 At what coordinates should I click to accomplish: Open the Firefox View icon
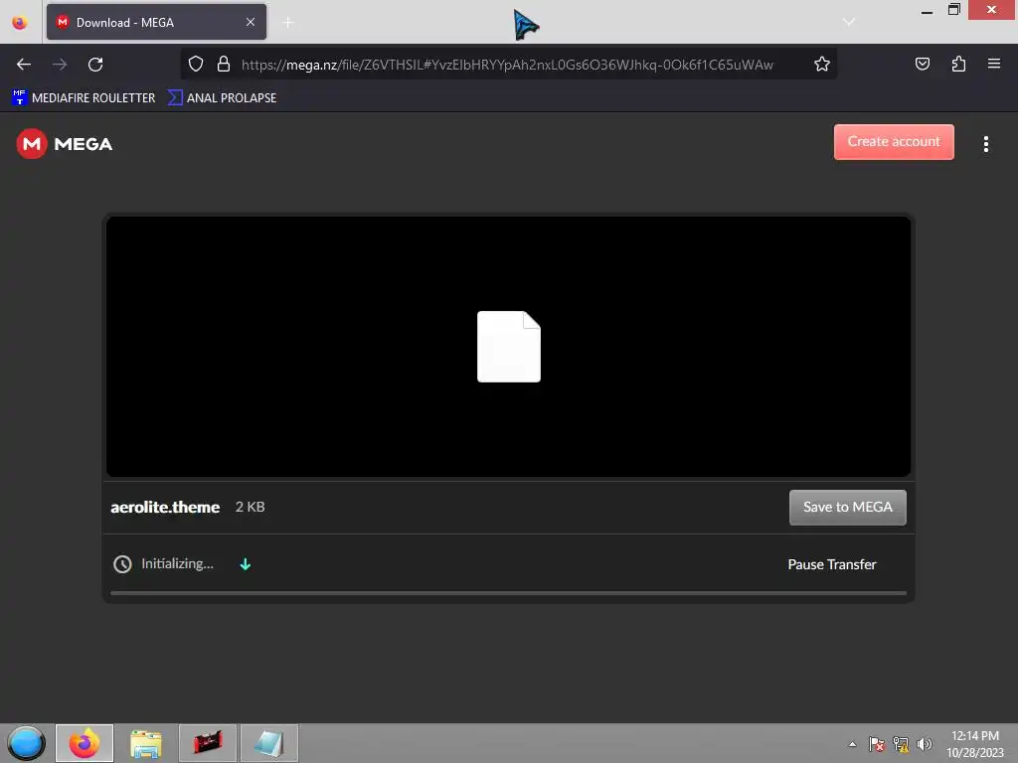[x=20, y=23]
